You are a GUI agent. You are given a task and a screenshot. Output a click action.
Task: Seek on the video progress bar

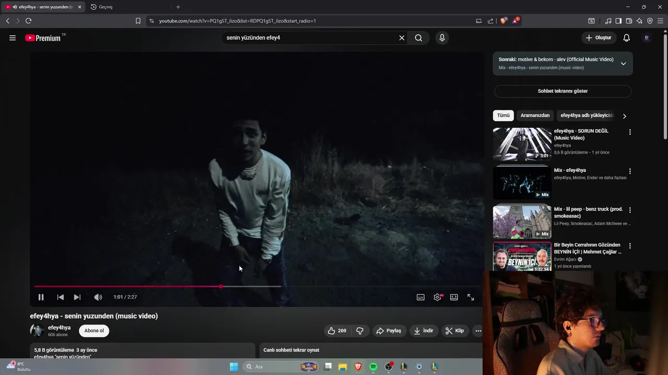tap(257, 286)
